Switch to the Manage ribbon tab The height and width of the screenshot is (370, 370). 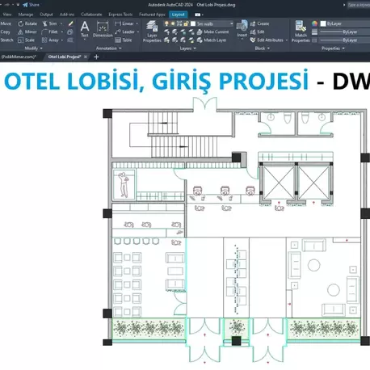click(26, 15)
